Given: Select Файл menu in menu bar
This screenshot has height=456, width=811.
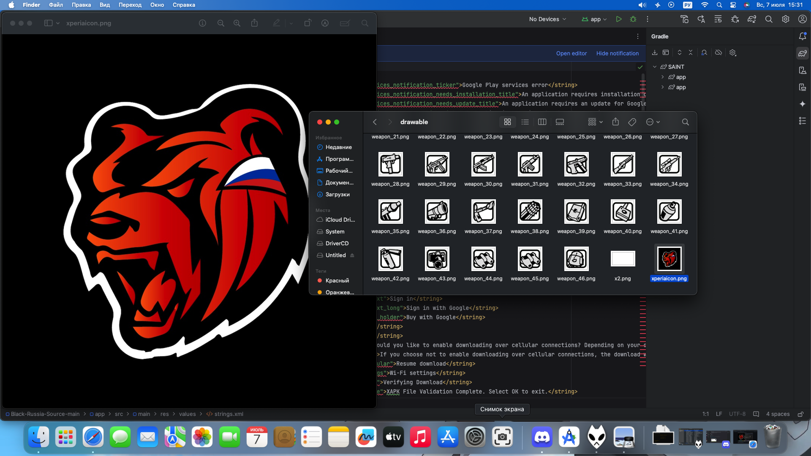Looking at the screenshot, I should pos(56,5).
